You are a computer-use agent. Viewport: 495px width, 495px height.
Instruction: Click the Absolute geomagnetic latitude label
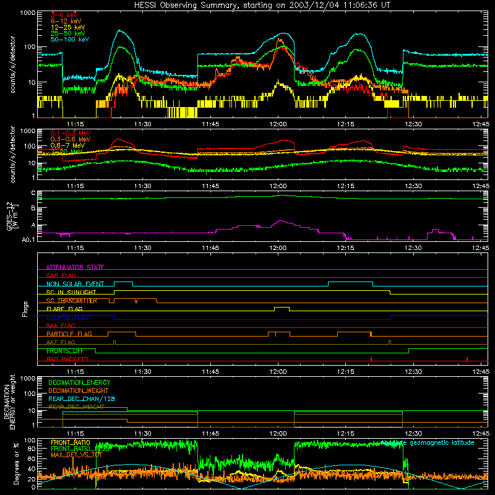[x=428, y=442]
